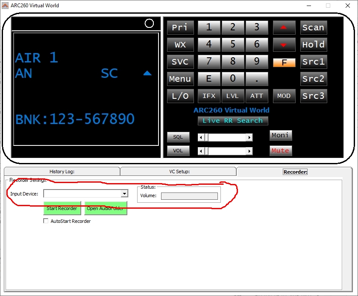Click the Moni monitor button
The width and height of the screenshot is (358, 296).
point(281,135)
